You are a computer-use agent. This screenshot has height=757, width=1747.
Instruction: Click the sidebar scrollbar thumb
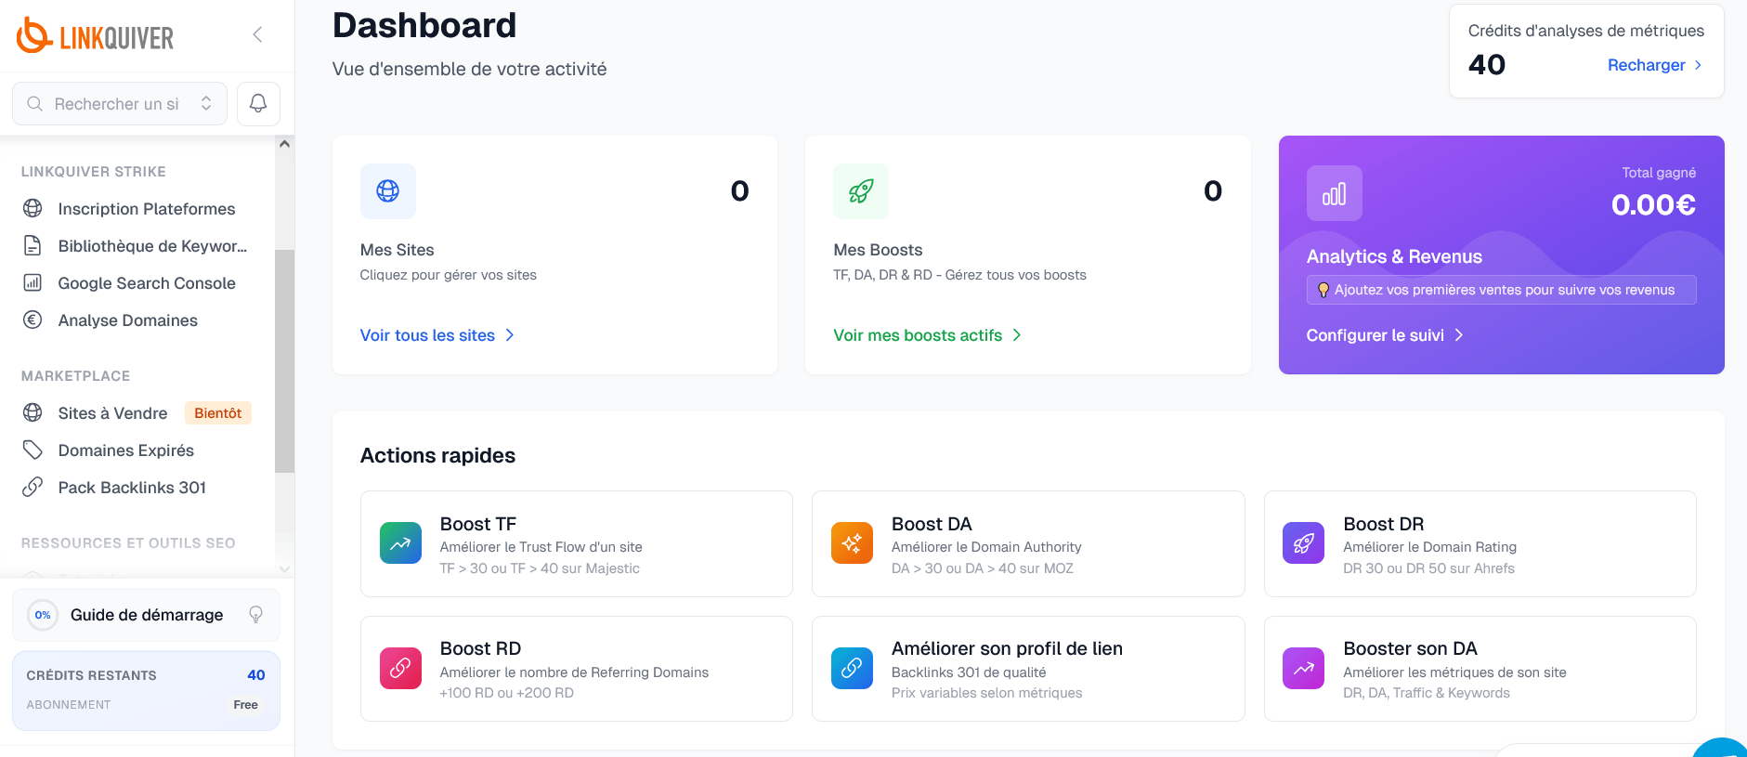tap(284, 361)
